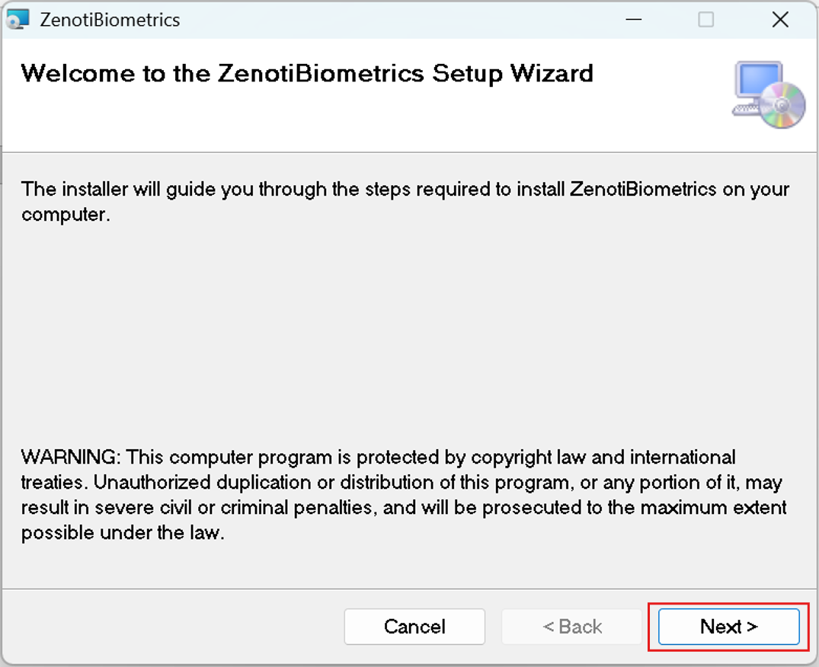Minimize the ZenotiBiometrics installer window
Image resolution: width=819 pixels, height=667 pixels.
(x=634, y=19)
